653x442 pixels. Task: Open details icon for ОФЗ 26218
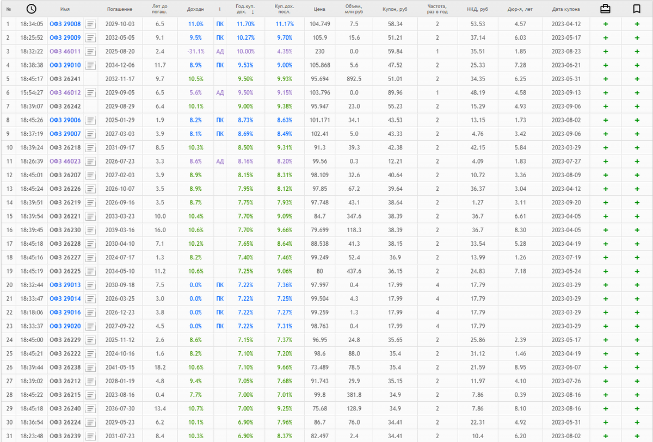pyautogui.click(x=91, y=148)
